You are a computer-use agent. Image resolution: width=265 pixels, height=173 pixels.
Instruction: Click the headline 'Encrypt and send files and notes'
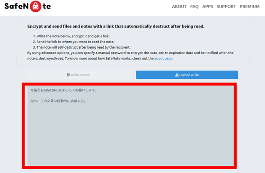point(116,26)
